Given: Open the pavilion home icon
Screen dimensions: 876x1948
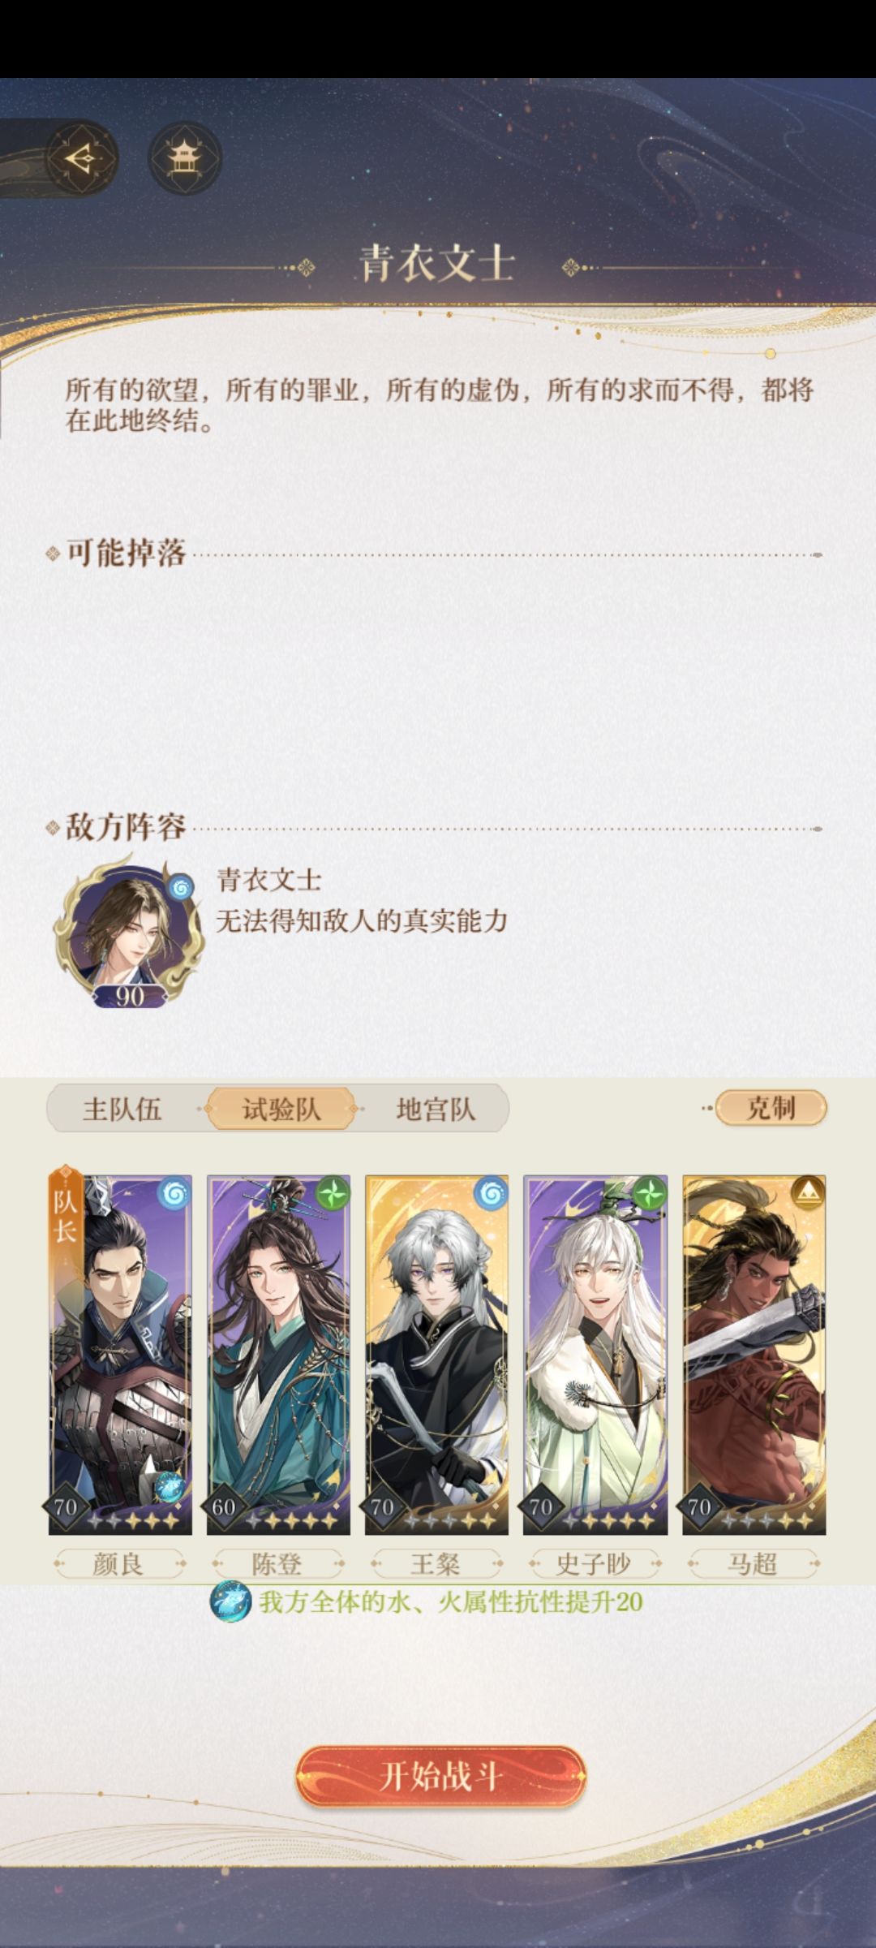Looking at the screenshot, I should 185,157.
